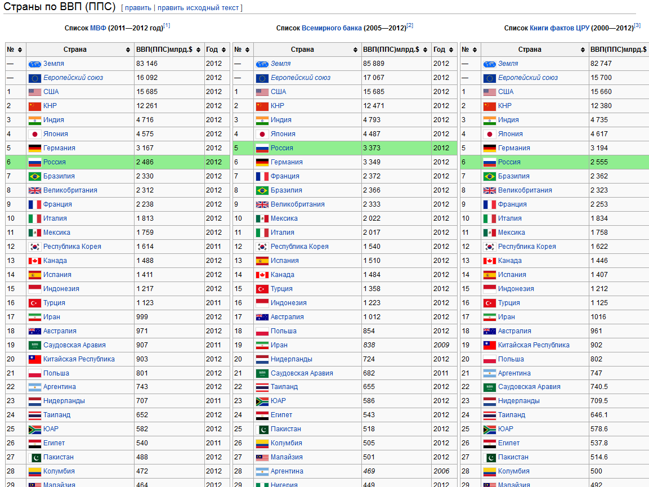
Task: Open Малайзия link in World Bank list
Action: pyautogui.click(x=287, y=458)
